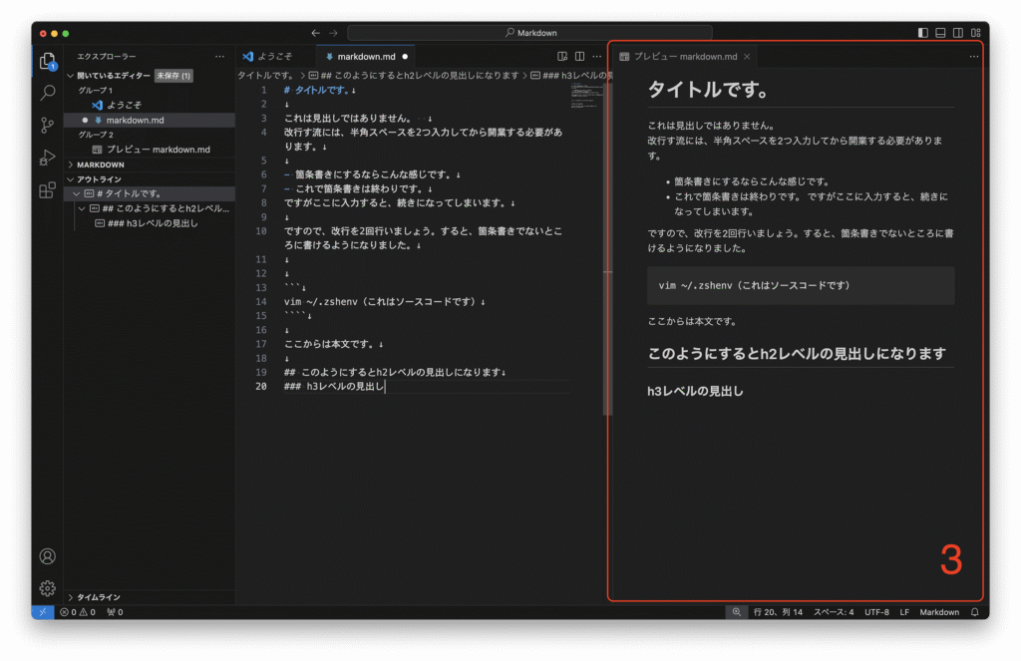
Task: Go forward with the right arrow in title bar
Action: (x=333, y=33)
